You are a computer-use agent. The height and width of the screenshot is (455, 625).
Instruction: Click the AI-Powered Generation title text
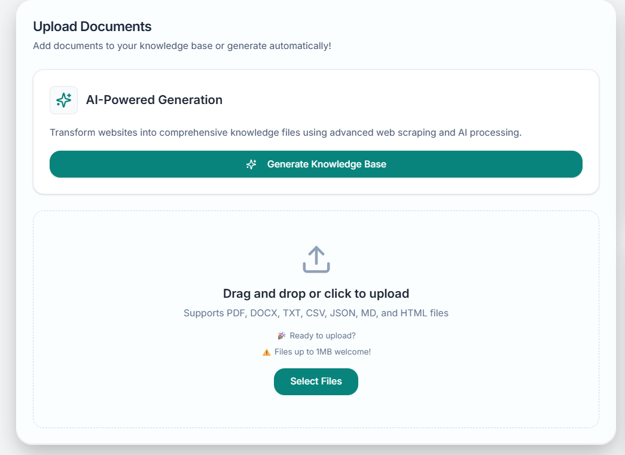[x=155, y=100]
